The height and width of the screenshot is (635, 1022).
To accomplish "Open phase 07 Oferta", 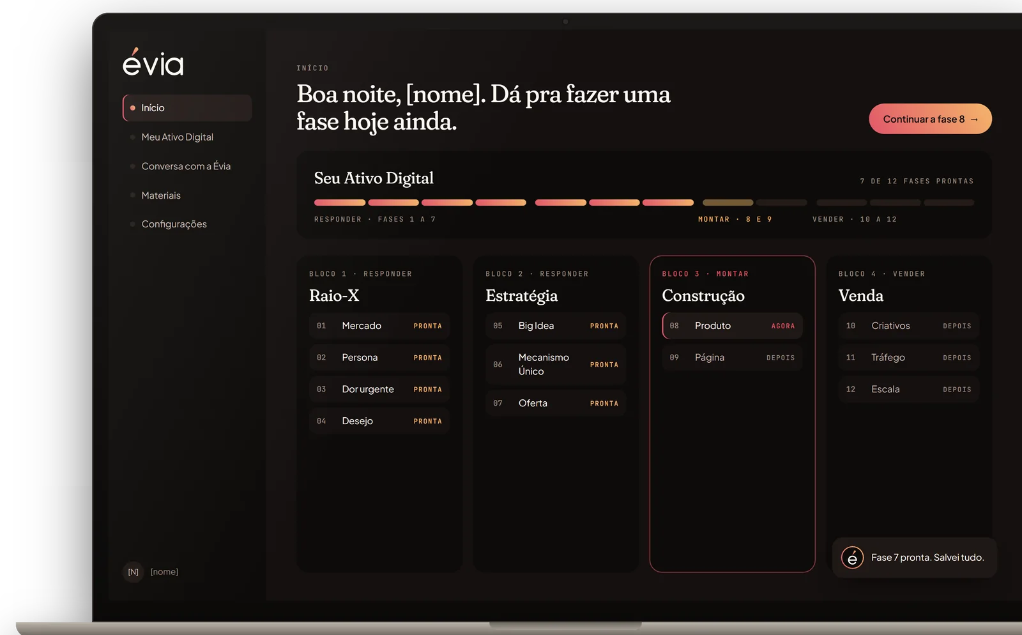I will 556,403.
